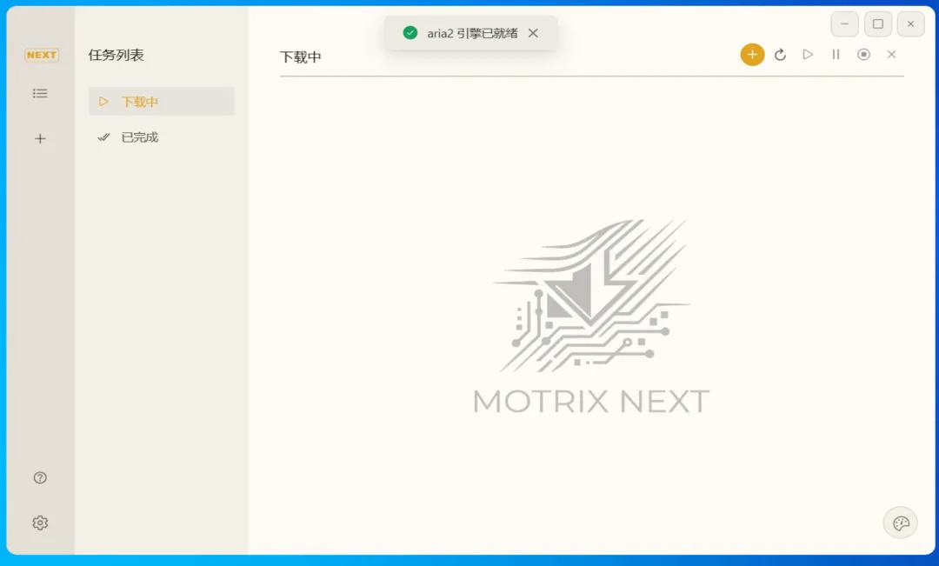Open the settings gear icon

tap(40, 523)
